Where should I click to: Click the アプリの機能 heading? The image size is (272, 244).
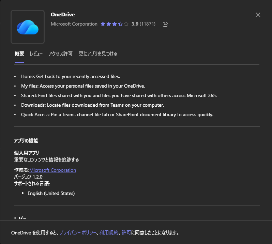click(26, 141)
